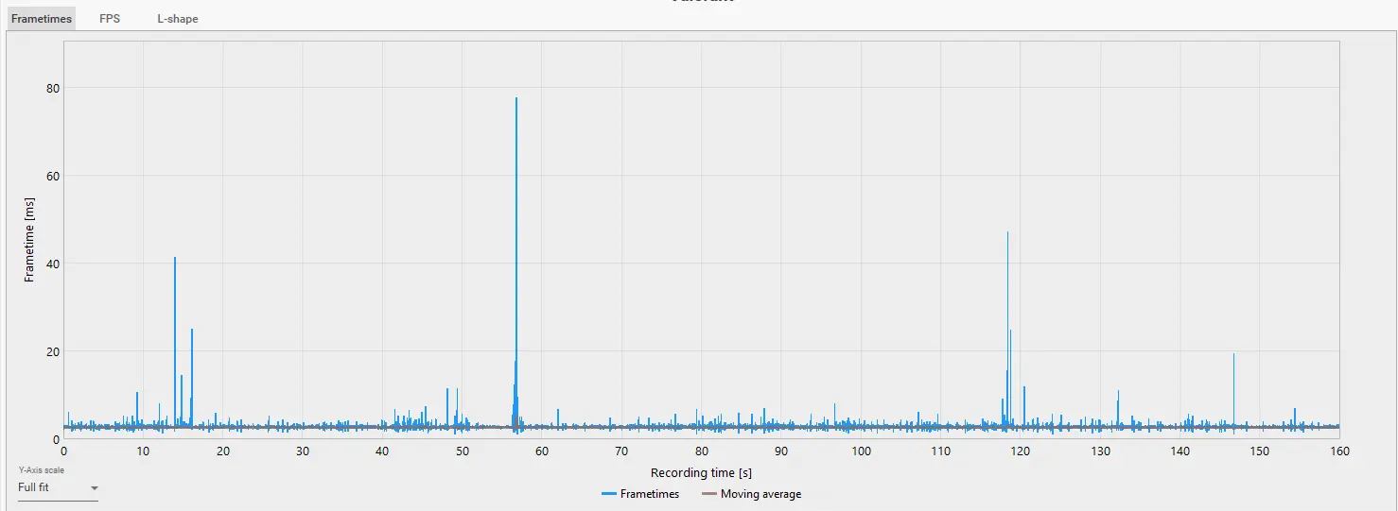This screenshot has height=511, width=1398.
Task: Open the Y-Axis scale dropdown
Action: (x=58, y=488)
